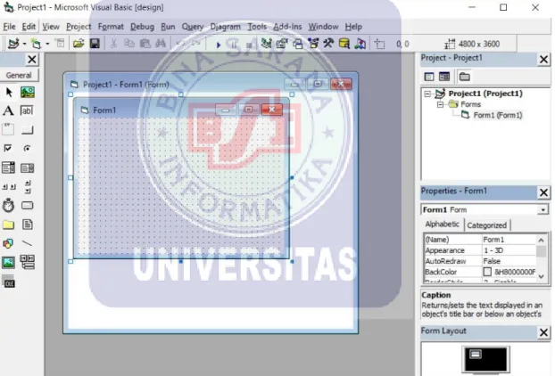Open dropdown arrow beside Add Standard EXE Project

24,45
